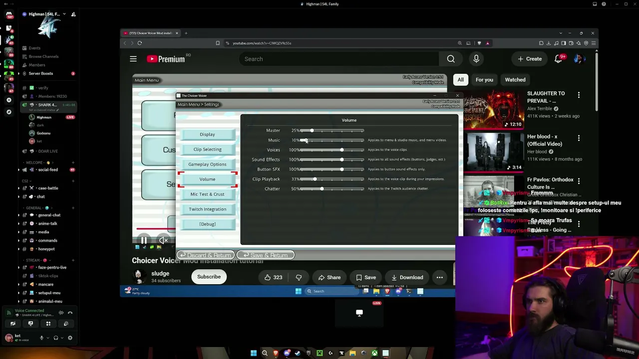Image resolution: width=639 pixels, height=359 pixels.
Task: Create channel in STREAM category
Action: point(73,260)
